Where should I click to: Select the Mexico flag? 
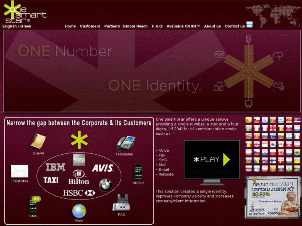(x=281, y=144)
